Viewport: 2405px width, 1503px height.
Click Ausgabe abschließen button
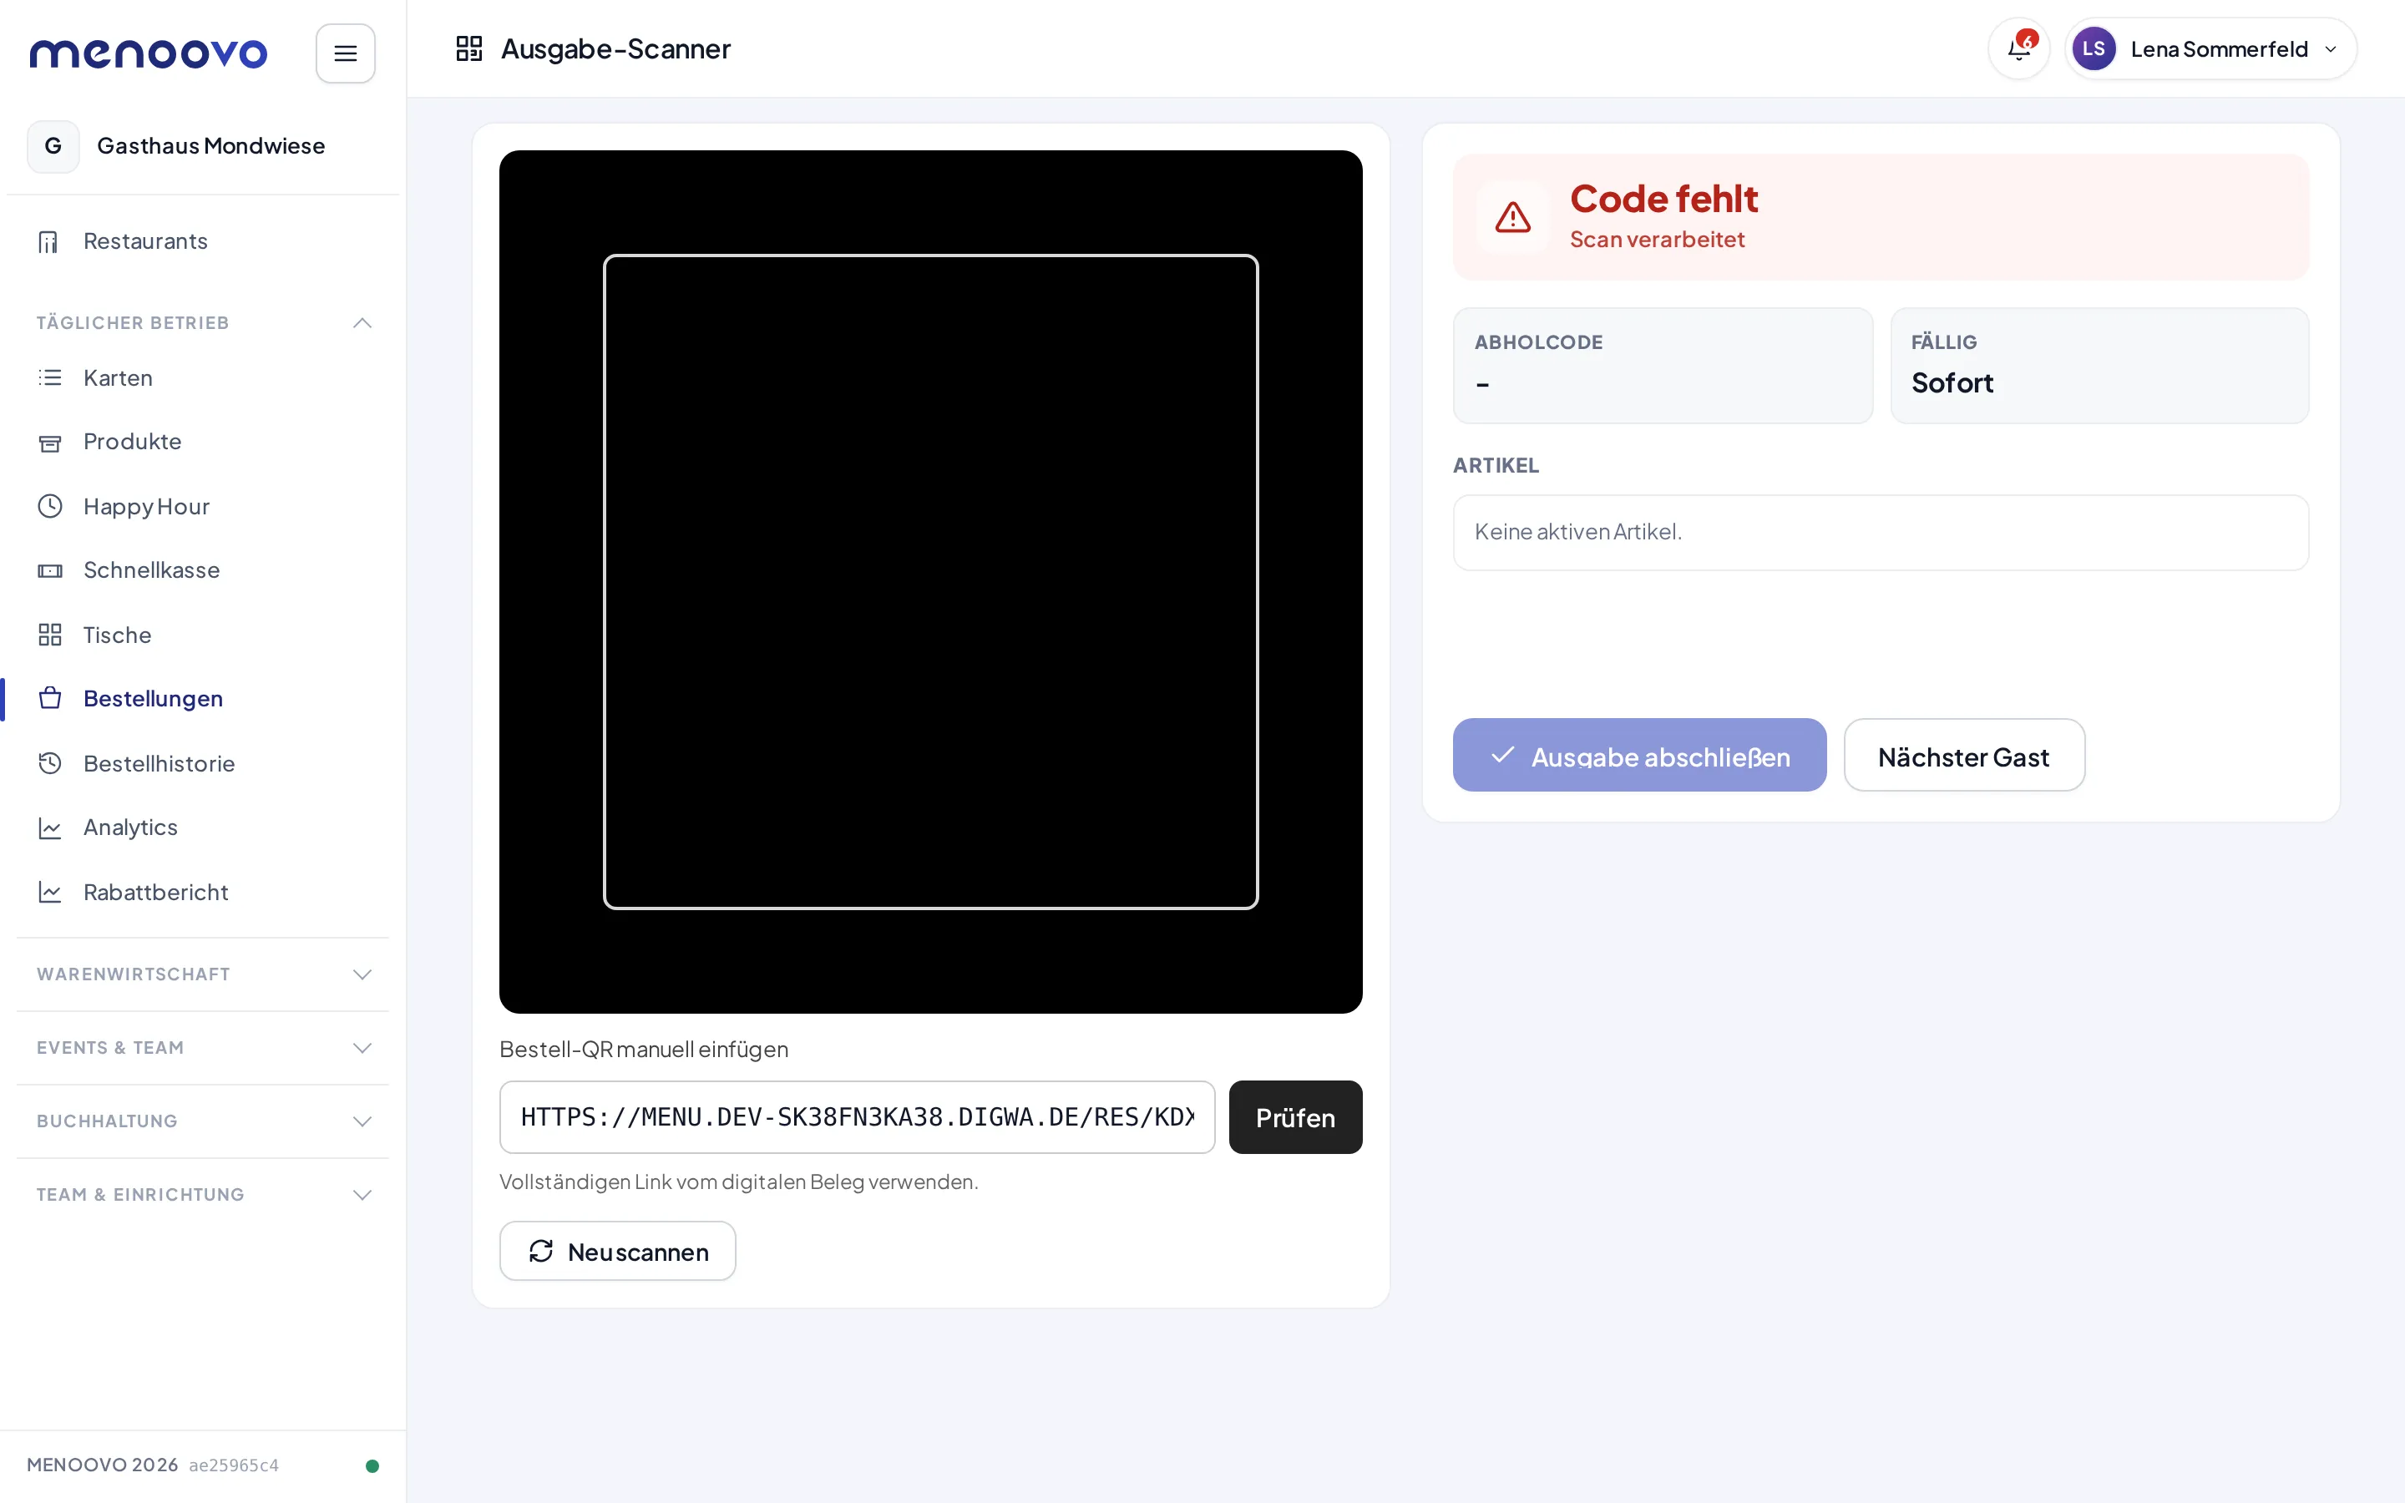click(1638, 756)
